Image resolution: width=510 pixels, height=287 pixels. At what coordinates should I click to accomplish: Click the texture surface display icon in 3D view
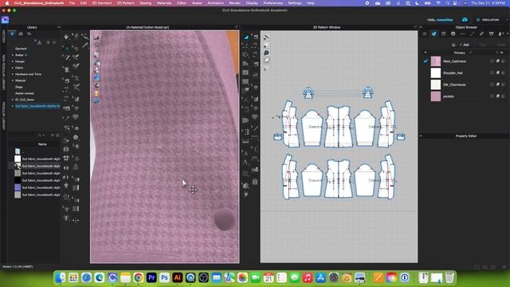(x=96, y=78)
